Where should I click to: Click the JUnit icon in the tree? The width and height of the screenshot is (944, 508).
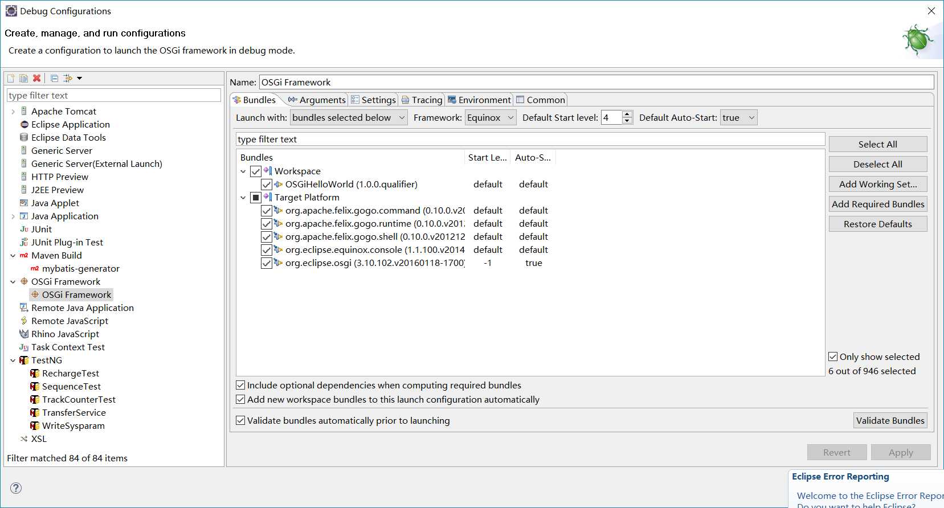[24, 229]
